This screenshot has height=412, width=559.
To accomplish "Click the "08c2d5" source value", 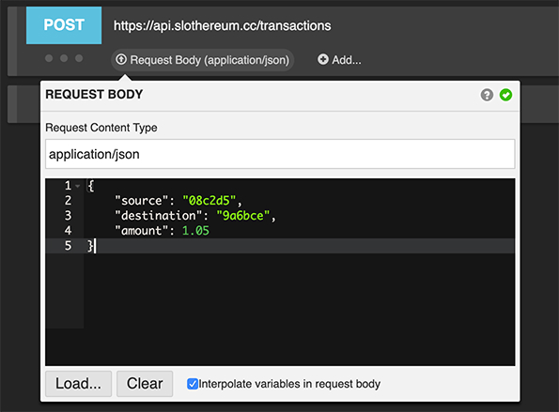I will 209,201.
